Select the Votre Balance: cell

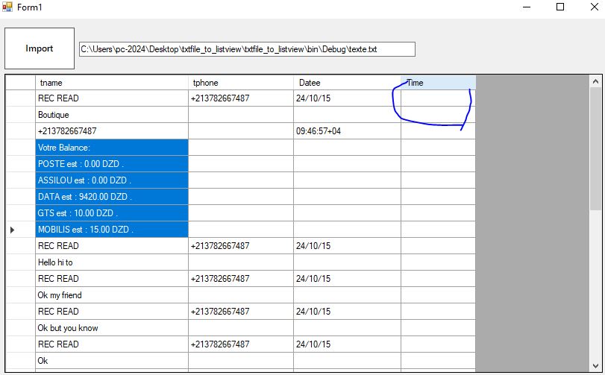(x=111, y=148)
